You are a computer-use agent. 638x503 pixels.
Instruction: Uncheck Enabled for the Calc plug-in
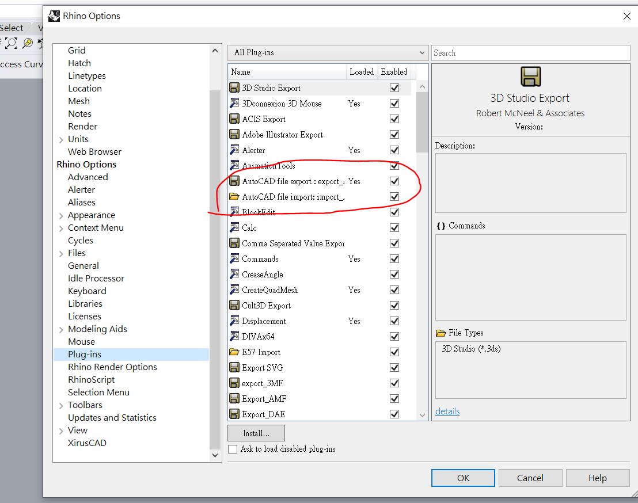pos(394,228)
